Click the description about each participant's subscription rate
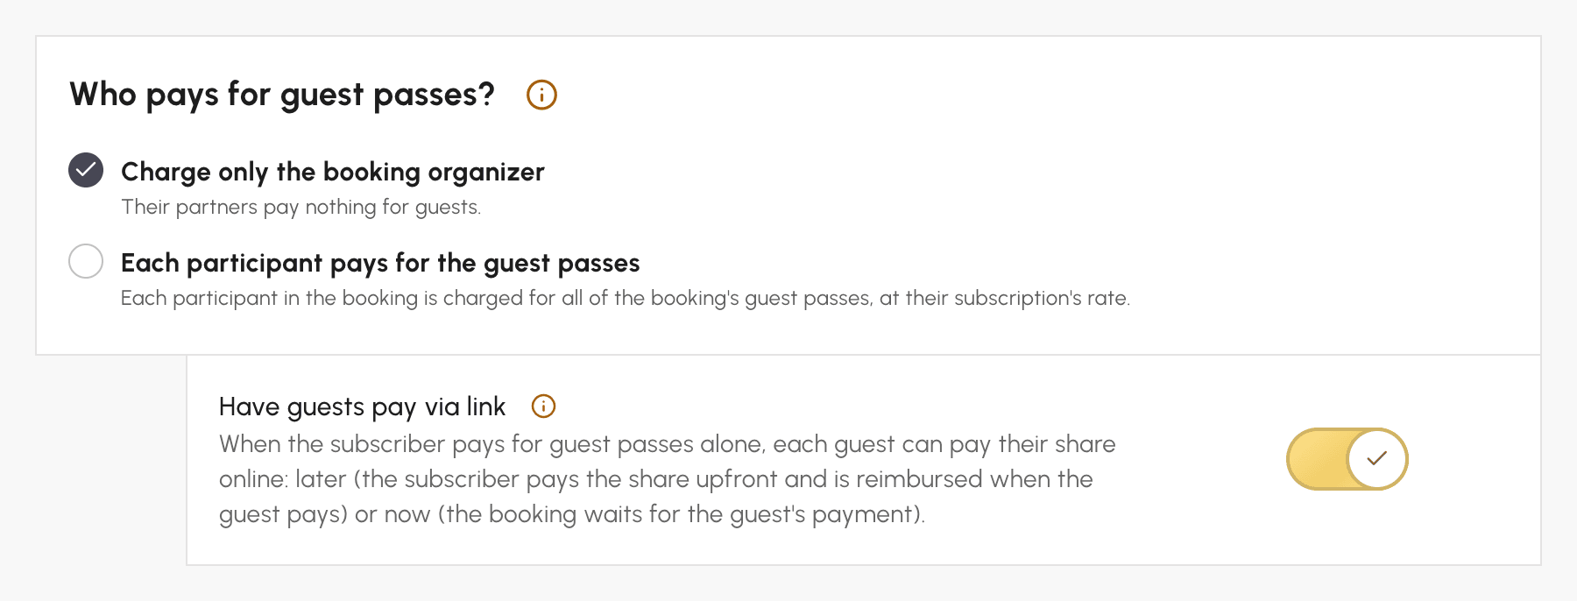 pos(626,298)
